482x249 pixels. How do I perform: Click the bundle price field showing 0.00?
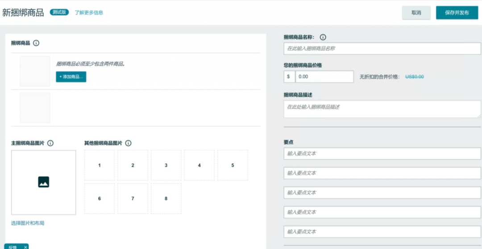tap(324, 76)
